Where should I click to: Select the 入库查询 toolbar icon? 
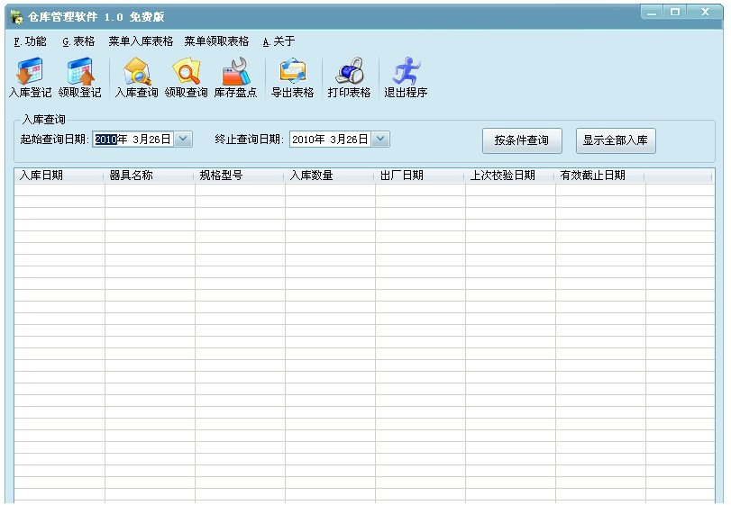tap(137, 77)
